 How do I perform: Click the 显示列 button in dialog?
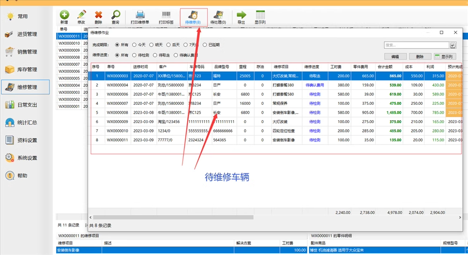tap(445, 56)
